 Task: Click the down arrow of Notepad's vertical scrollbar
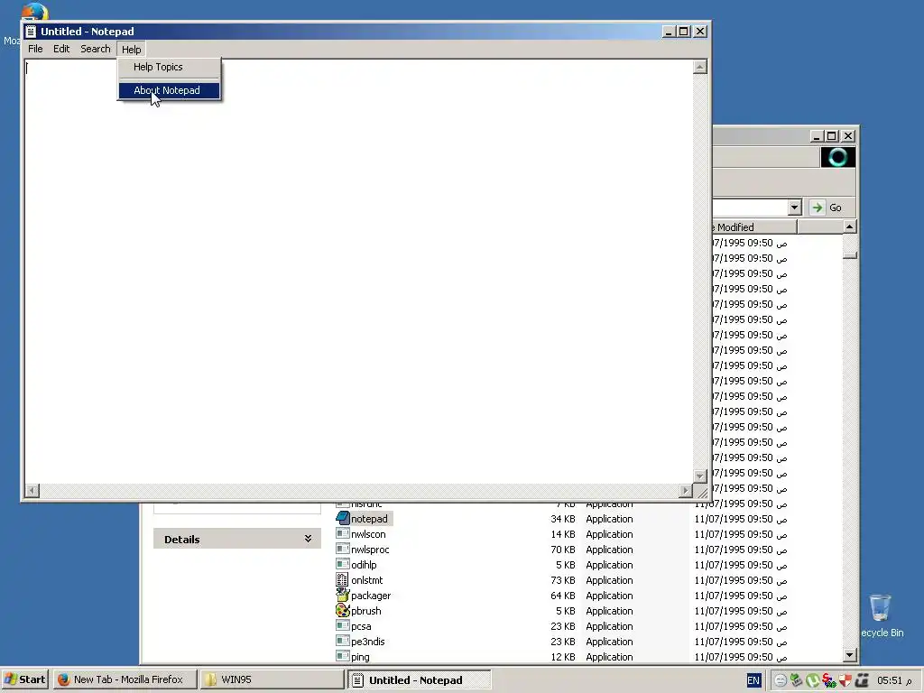[699, 476]
